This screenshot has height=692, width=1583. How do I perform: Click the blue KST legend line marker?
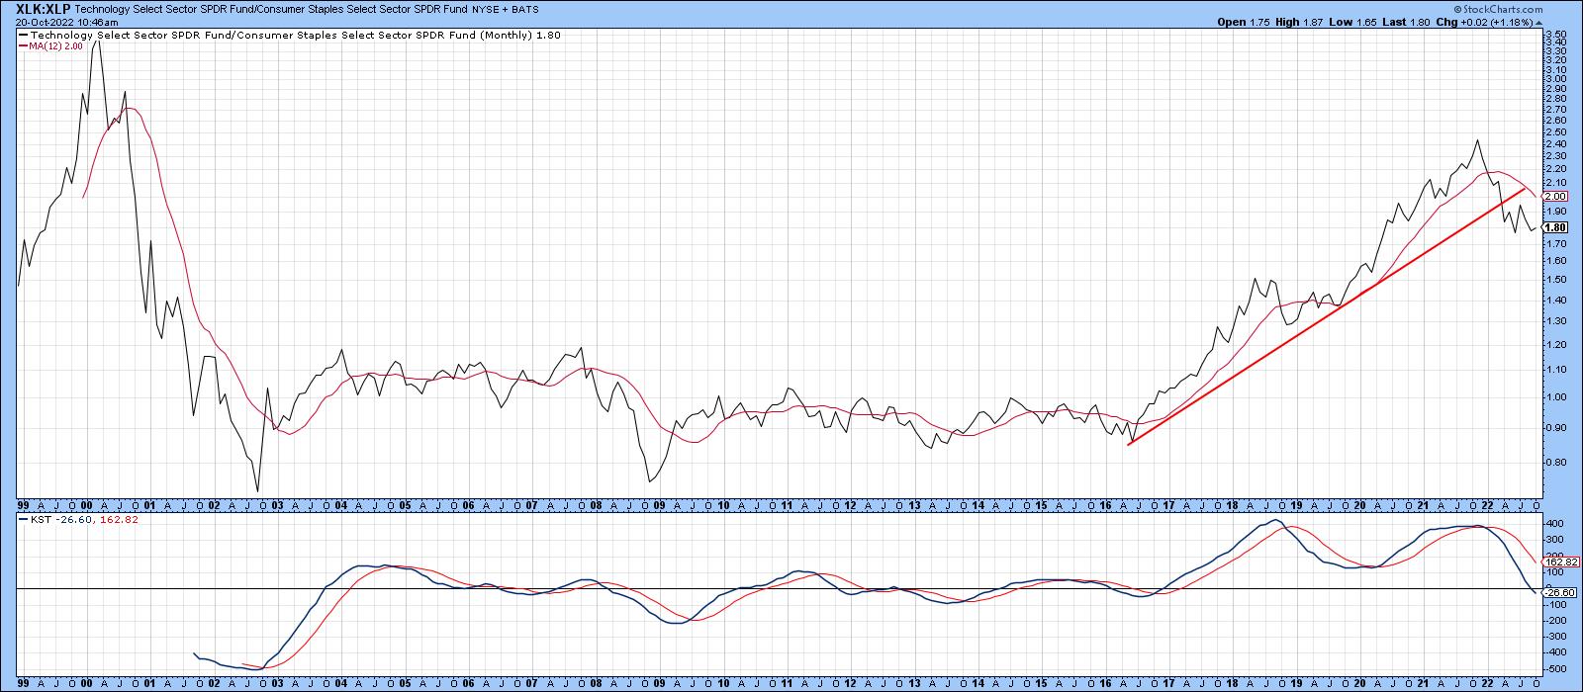[24, 519]
